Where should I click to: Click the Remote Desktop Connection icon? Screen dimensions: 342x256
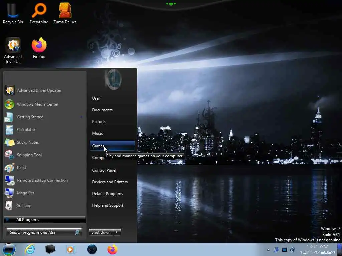tap(9, 180)
